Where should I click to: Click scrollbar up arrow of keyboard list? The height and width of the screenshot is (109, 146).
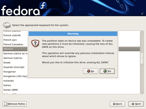coord(142,32)
